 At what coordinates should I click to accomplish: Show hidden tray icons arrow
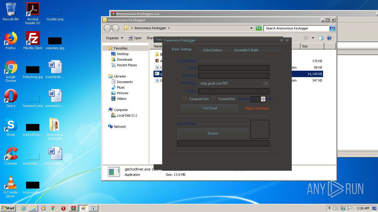pos(329,208)
